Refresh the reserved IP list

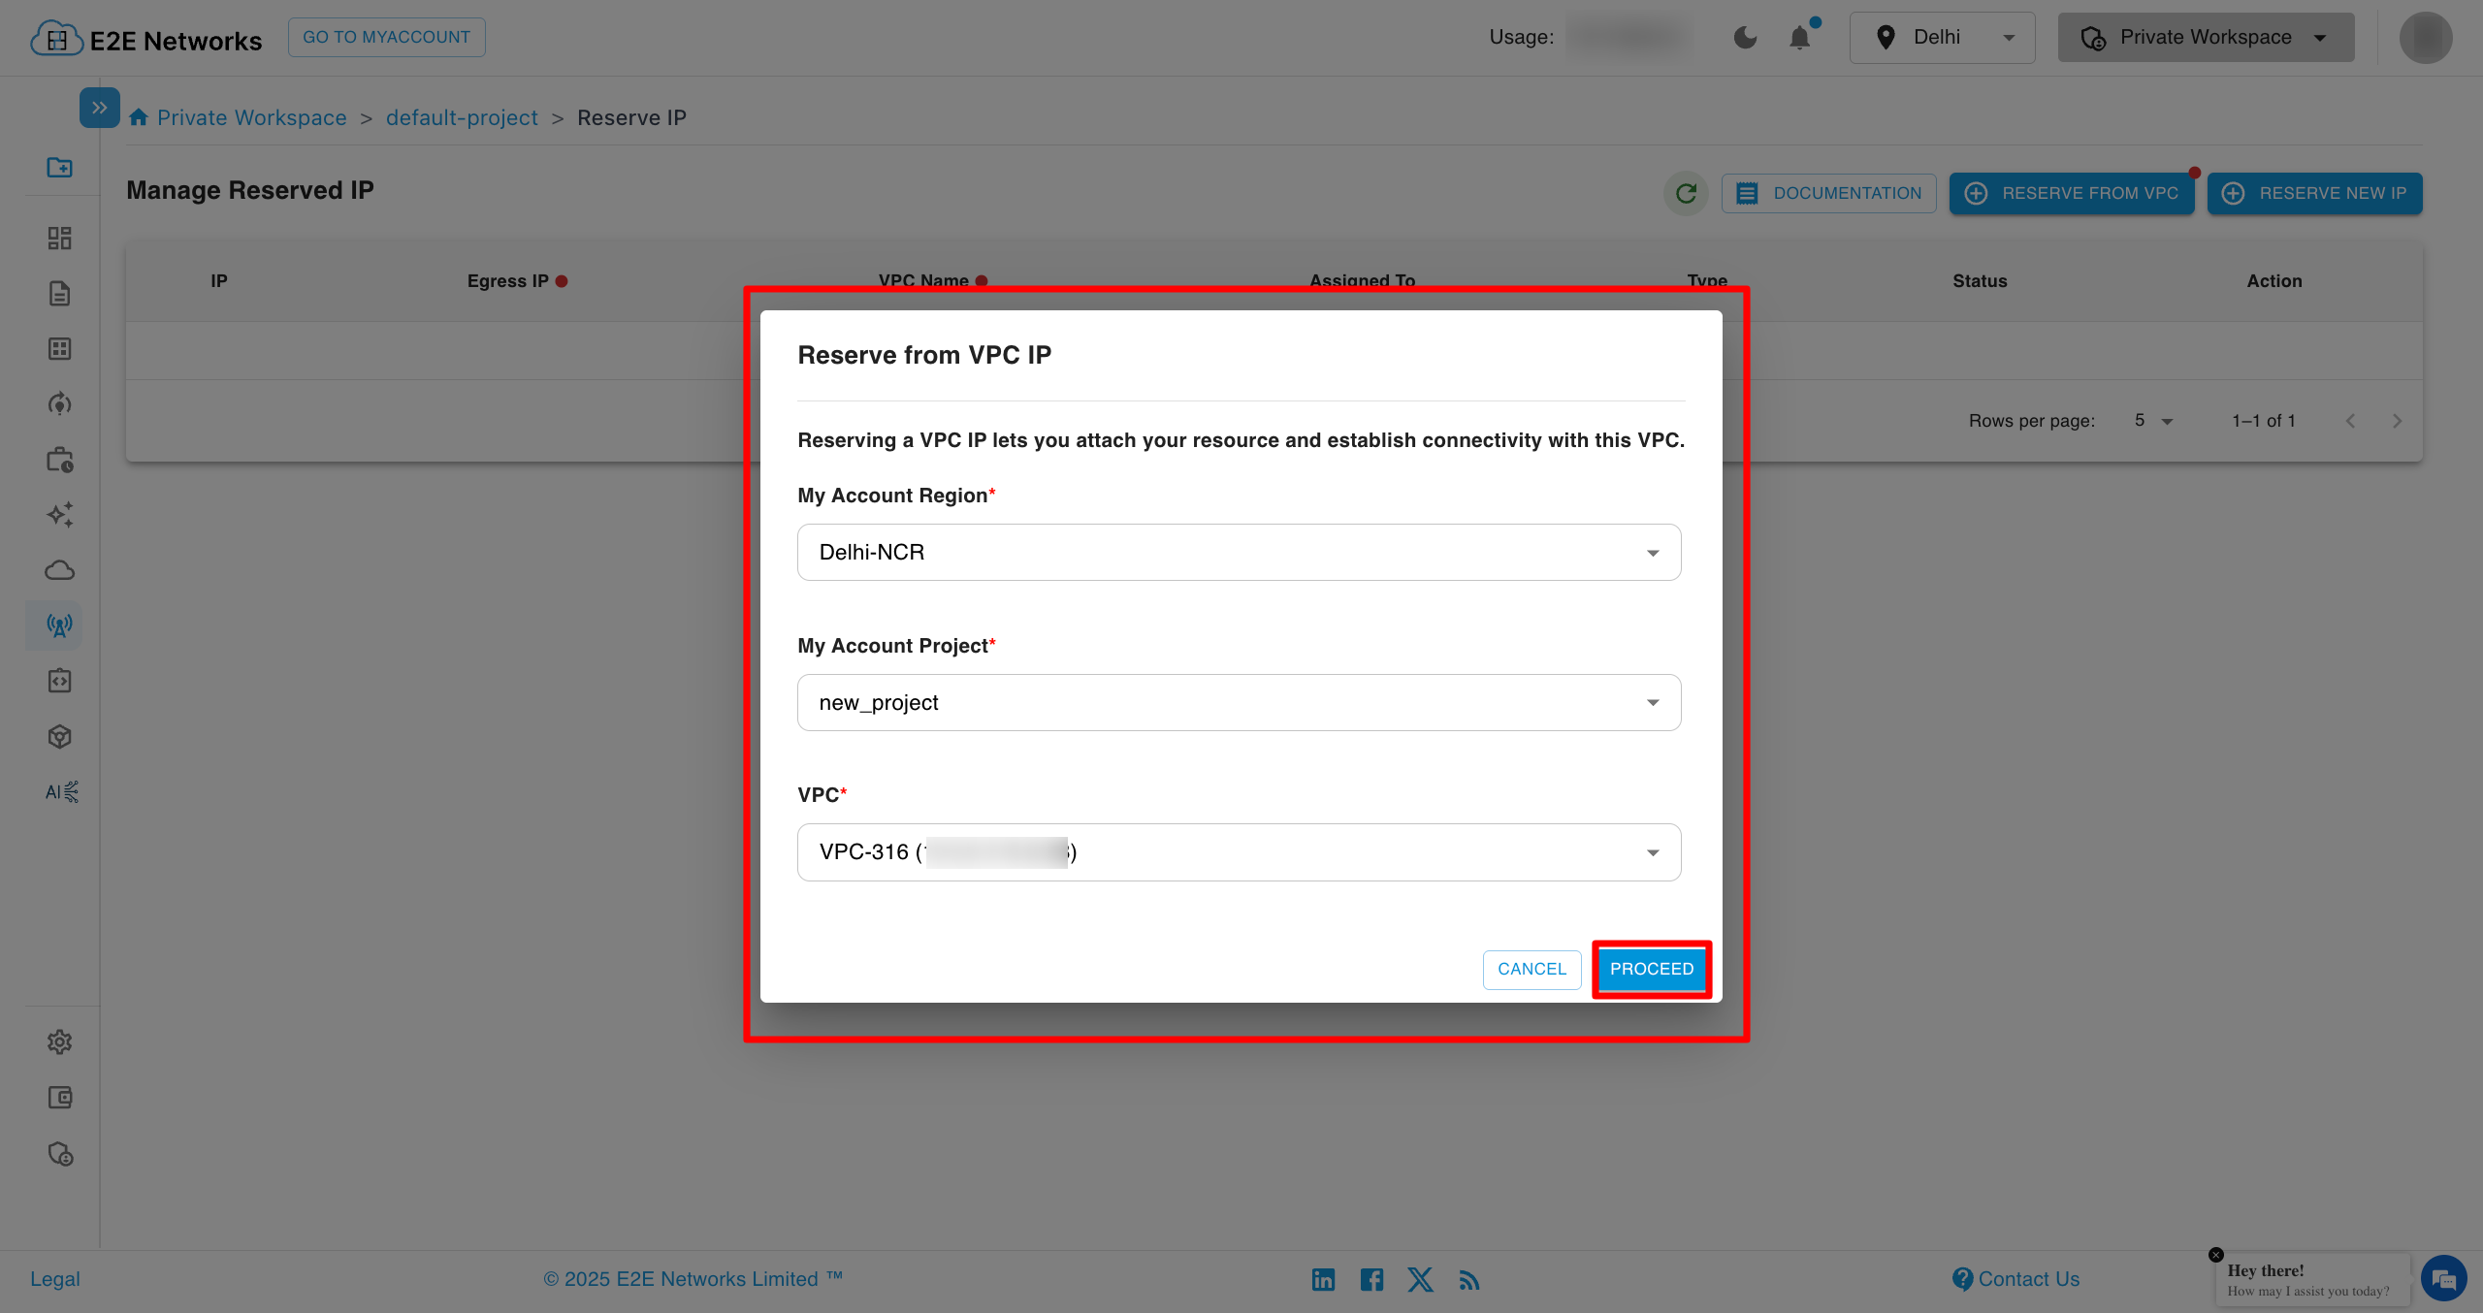1685,192
